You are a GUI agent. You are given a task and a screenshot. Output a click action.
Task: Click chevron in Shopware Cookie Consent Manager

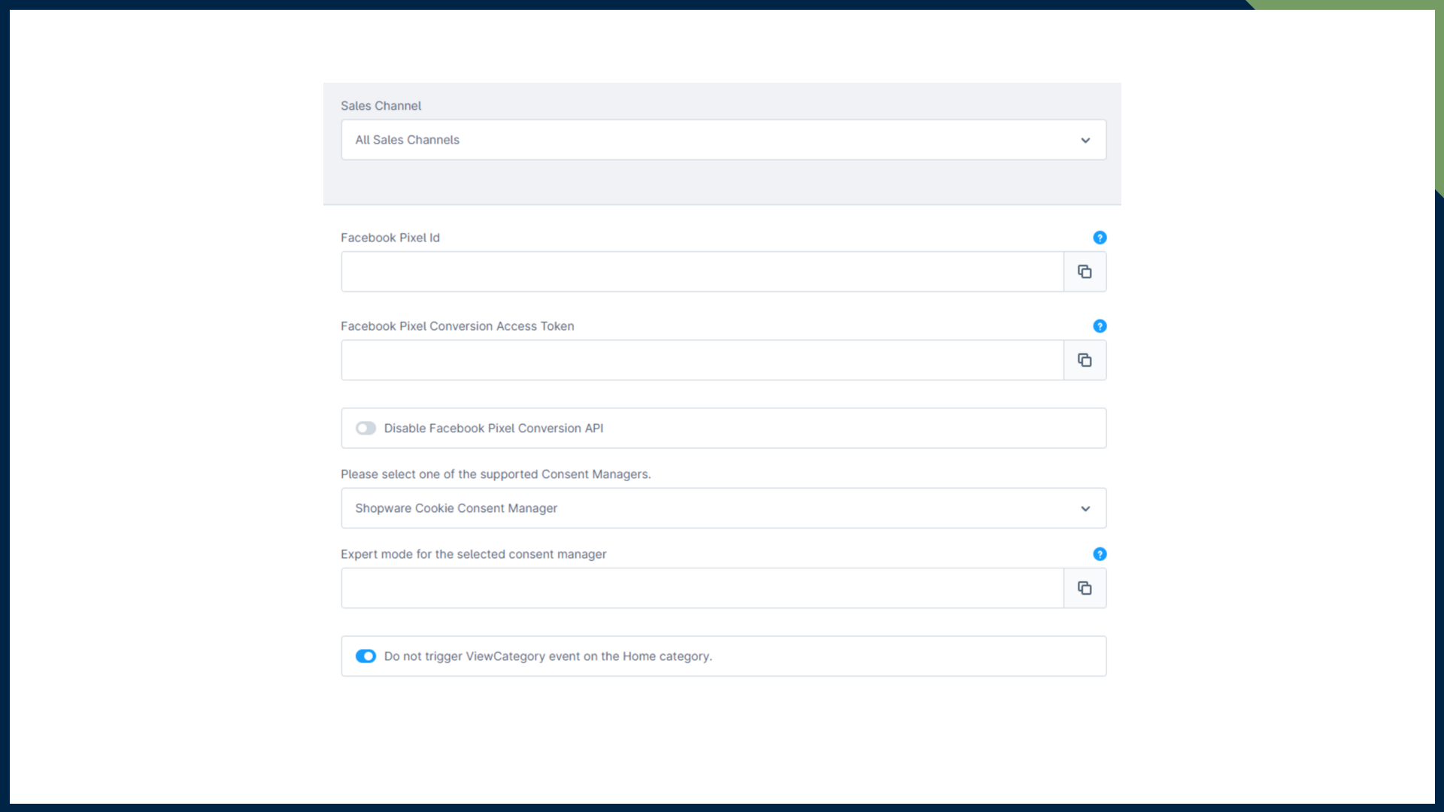coord(1085,509)
